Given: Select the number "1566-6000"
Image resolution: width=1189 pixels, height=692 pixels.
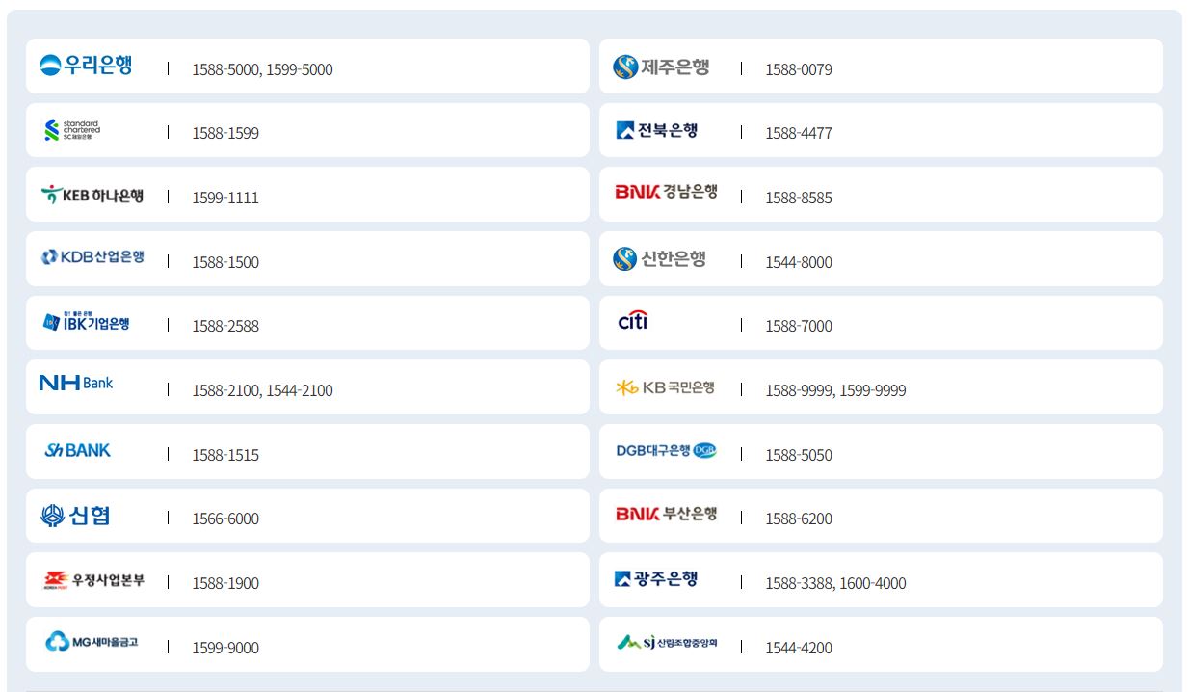Looking at the screenshot, I should pos(225,519).
